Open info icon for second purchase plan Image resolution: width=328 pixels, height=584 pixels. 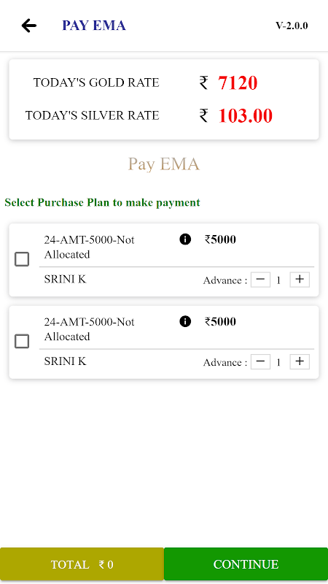185,321
